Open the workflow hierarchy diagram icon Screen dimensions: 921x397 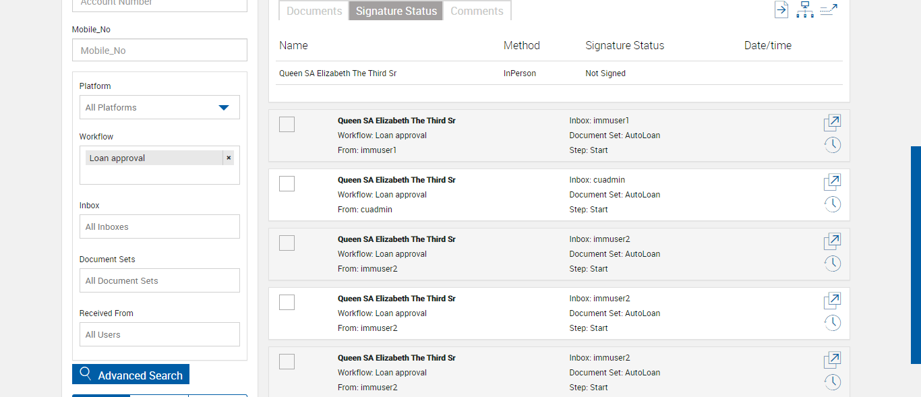[x=804, y=10]
